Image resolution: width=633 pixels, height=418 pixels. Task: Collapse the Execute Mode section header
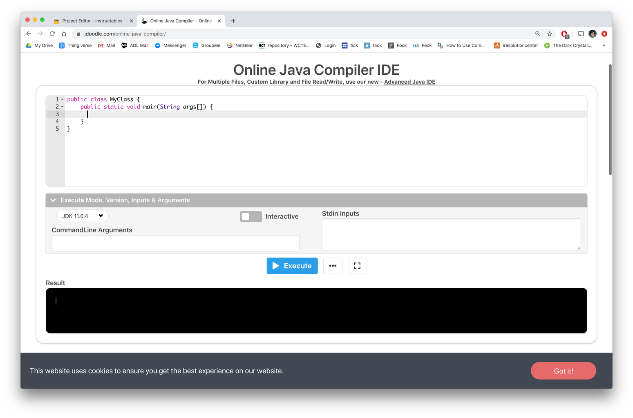coord(53,200)
